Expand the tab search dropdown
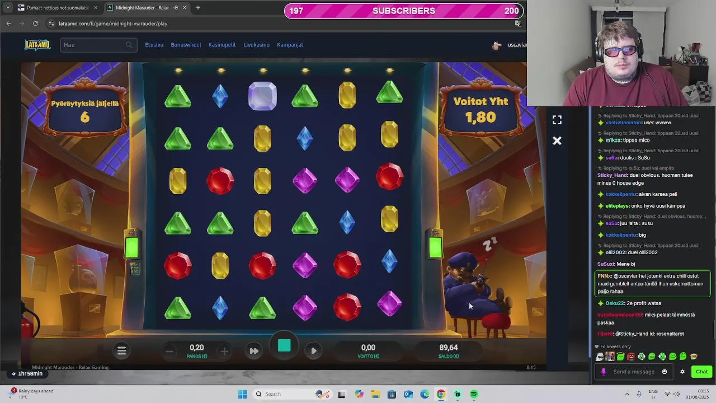Screen dimensions: 716x403 pos(7,8)
